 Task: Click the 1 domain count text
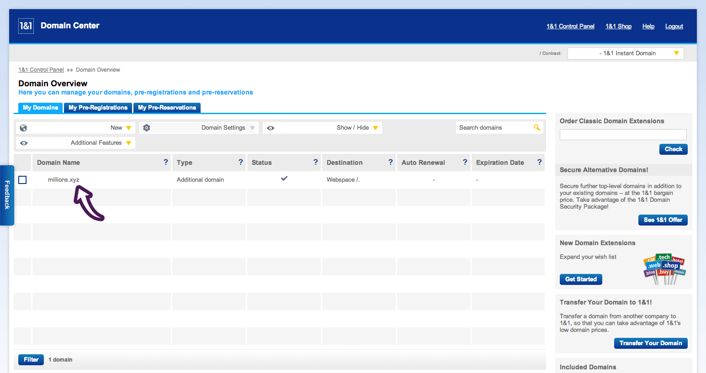click(60, 360)
